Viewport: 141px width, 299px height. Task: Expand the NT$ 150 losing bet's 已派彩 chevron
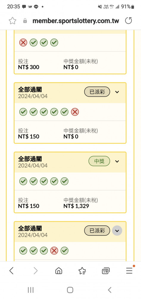pos(117,92)
